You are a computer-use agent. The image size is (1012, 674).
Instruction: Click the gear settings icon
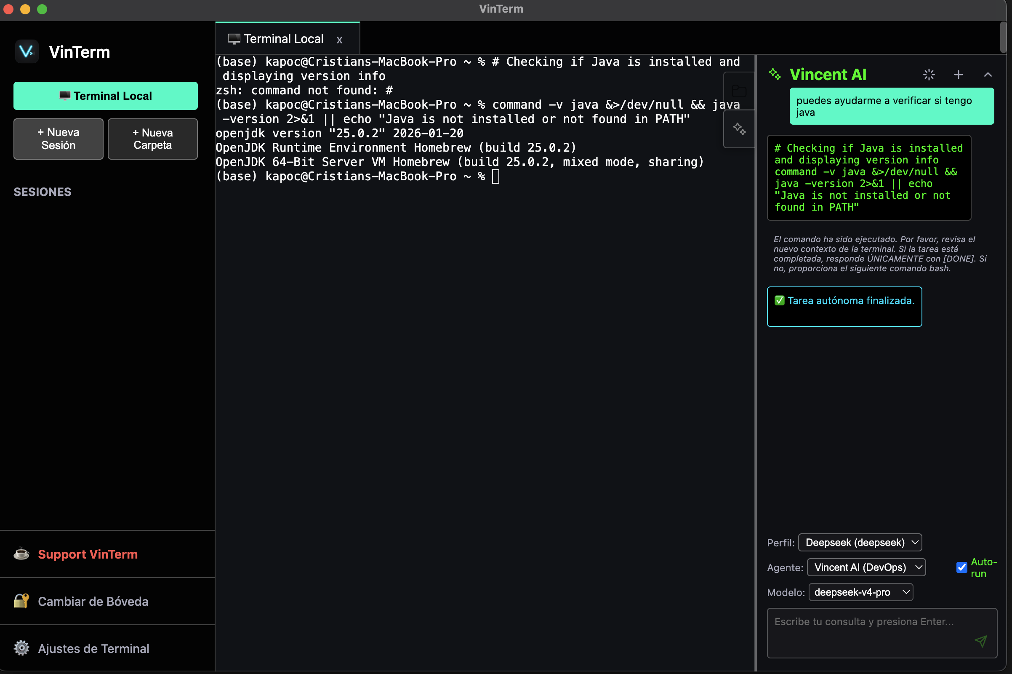[x=21, y=648]
